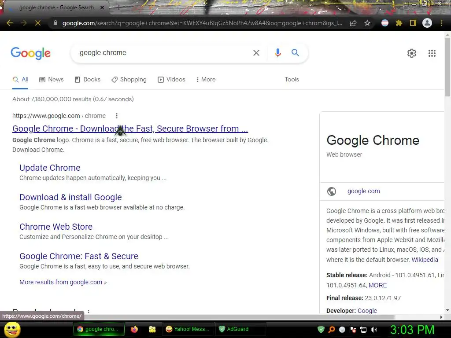Visit google.com in the knowledge panel
This screenshot has height=338, width=451.
coord(363,191)
